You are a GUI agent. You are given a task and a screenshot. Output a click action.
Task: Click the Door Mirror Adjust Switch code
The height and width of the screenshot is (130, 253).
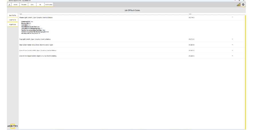191,56
